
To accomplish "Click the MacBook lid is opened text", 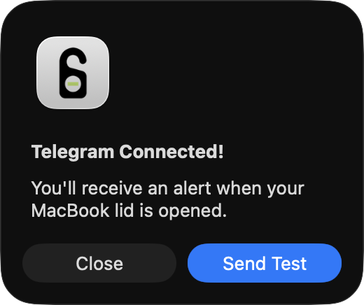I will pyautogui.click(x=129, y=211).
